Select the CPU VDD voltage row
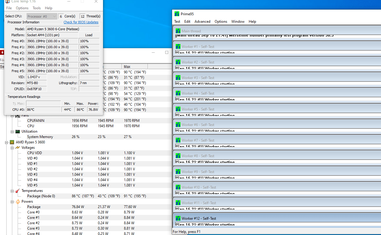The height and width of the screenshot is (235, 381). [x=86, y=153]
